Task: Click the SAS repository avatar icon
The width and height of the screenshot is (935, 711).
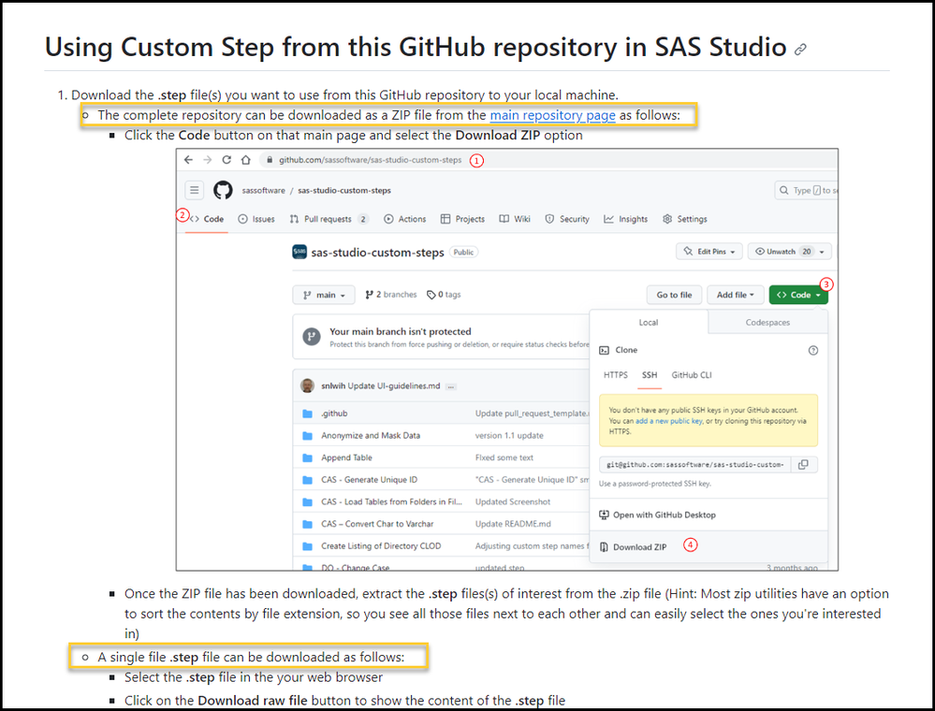Action: [x=299, y=252]
